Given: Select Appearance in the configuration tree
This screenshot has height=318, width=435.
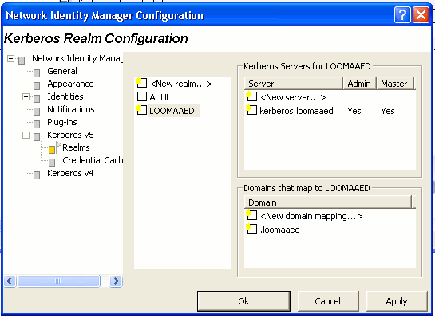Looking at the screenshot, I should tap(70, 84).
